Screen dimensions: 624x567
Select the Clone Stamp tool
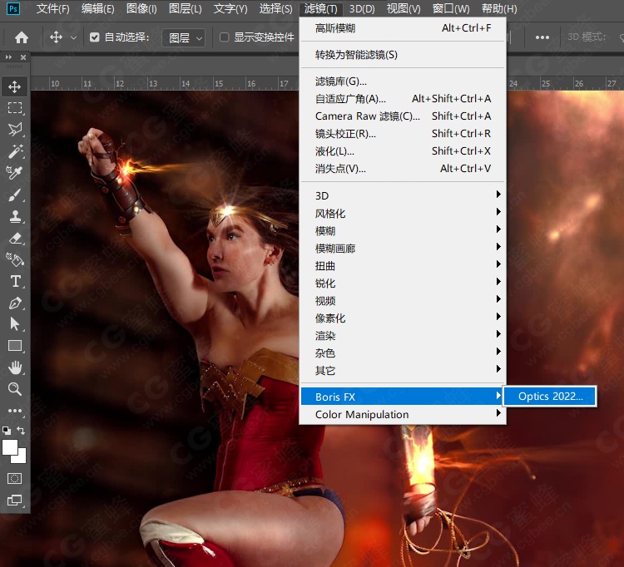pyautogui.click(x=15, y=216)
